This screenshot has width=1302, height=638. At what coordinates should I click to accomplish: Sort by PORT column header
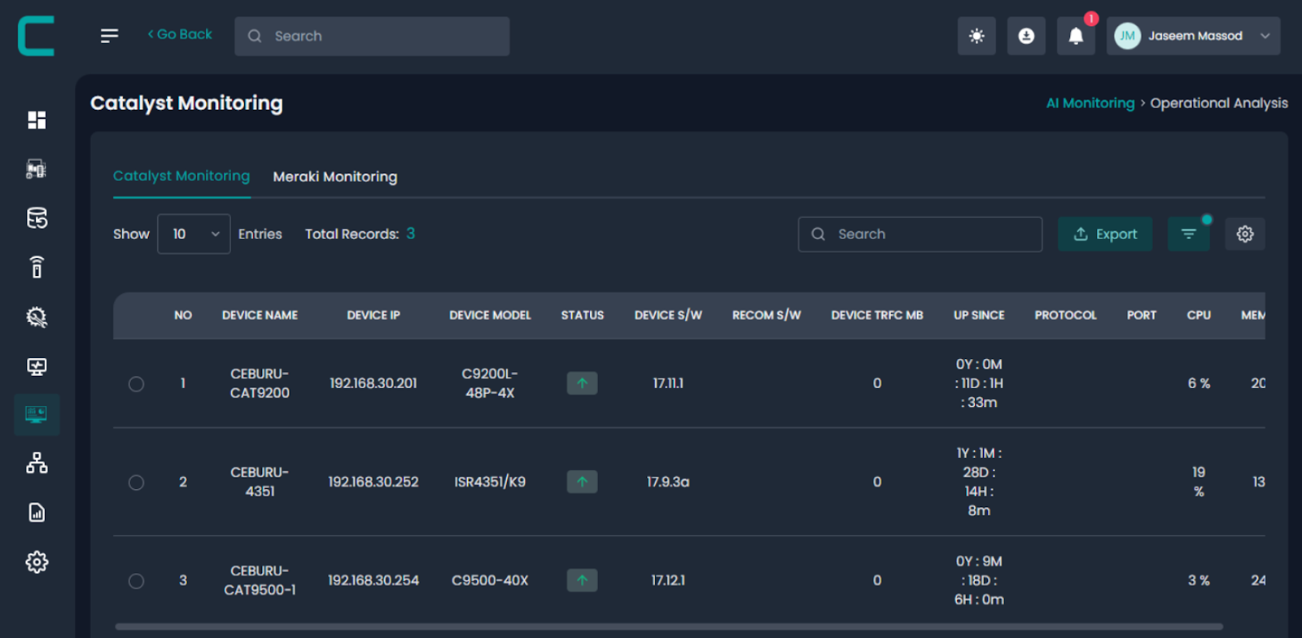[1142, 315]
